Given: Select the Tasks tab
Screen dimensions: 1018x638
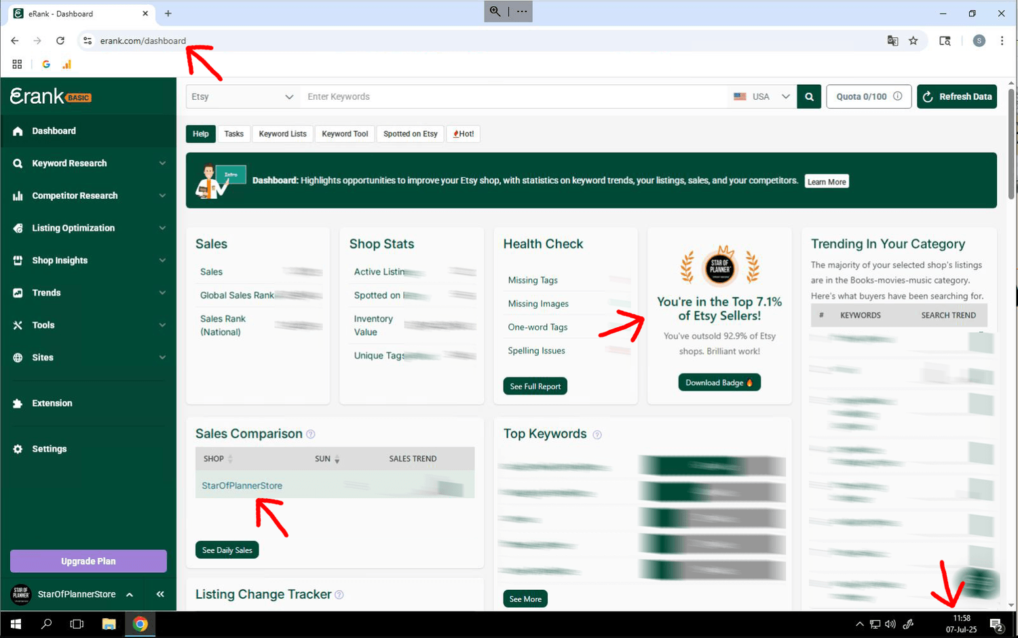Looking at the screenshot, I should pos(233,134).
